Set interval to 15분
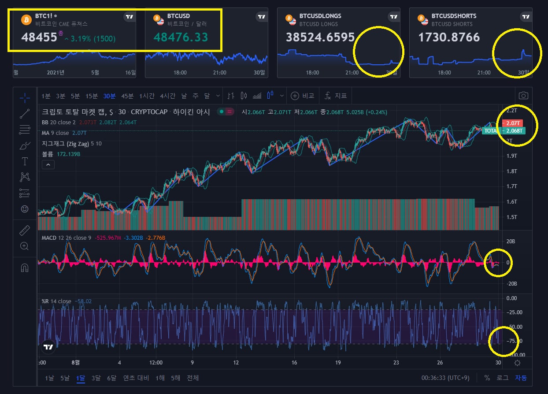This screenshot has height=394, width=548. pos(92,96)
